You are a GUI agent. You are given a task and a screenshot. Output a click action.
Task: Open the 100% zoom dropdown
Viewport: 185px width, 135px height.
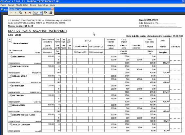click(x=41, y=13)
